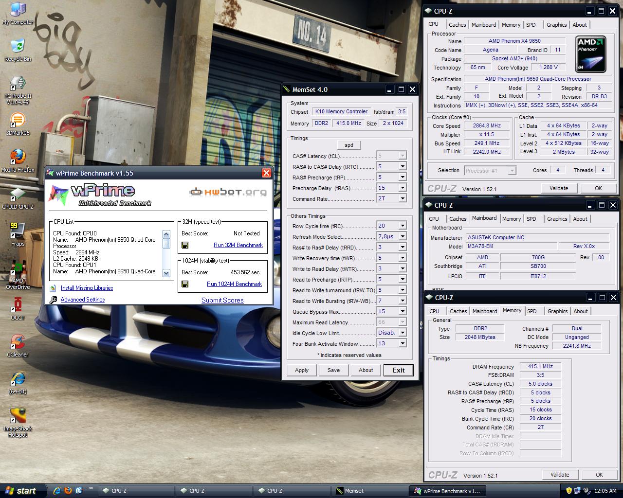623x498 pixels.
Task: Expand the RAS# Precharge (tRP) dropdown
Action: click(x=402, y=177)
